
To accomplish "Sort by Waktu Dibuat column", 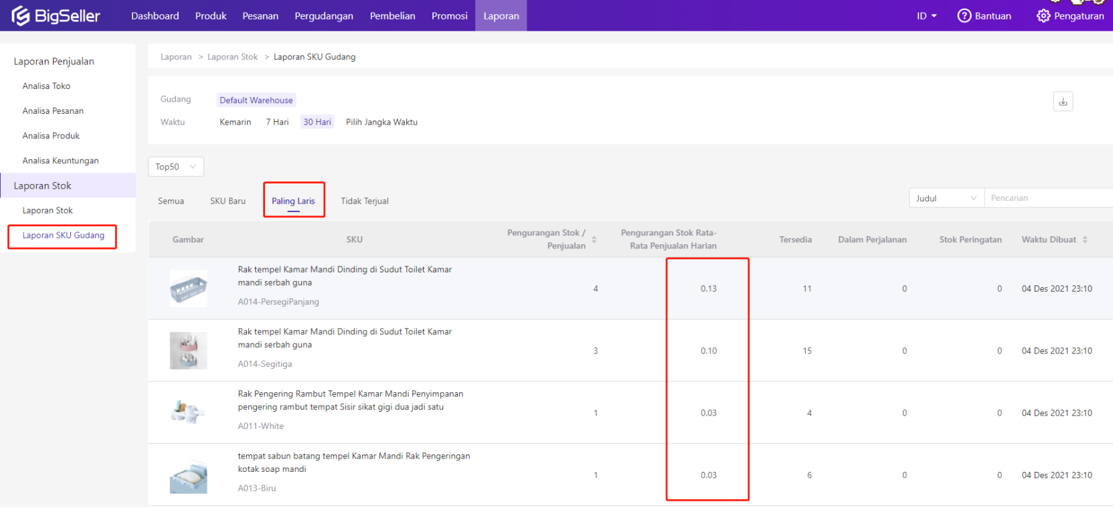I will pos(1085,240).
